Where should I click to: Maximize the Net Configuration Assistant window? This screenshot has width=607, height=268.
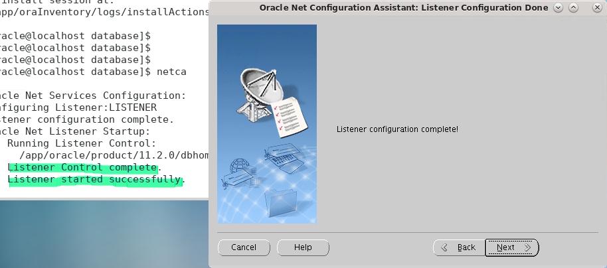[573, 8]
